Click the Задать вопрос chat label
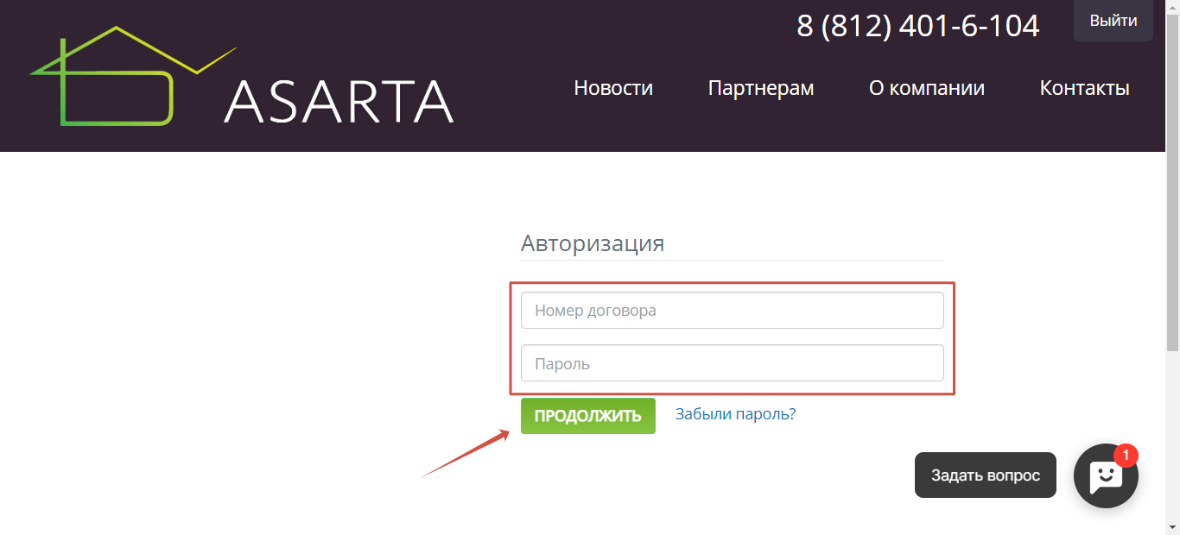The image size is (1180, 535). click(x=985, y=475)
